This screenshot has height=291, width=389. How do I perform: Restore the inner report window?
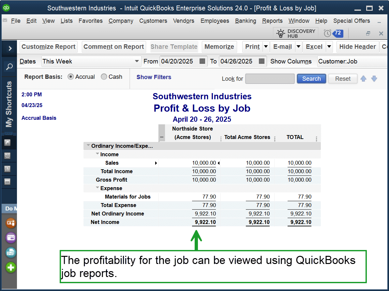tap(368, 33)
